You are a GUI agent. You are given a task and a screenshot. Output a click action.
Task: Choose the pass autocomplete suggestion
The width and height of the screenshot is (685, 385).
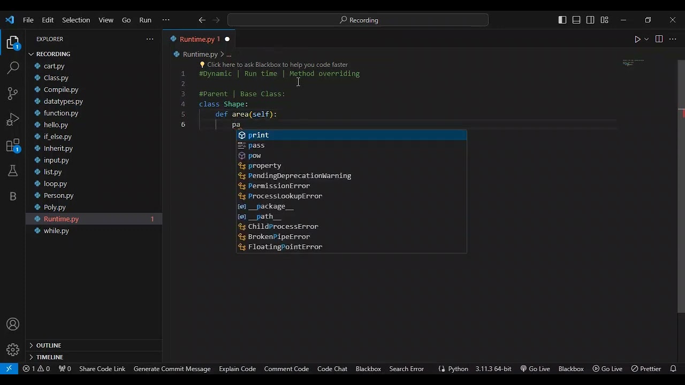pyautogui.click(x=352, y=145)
